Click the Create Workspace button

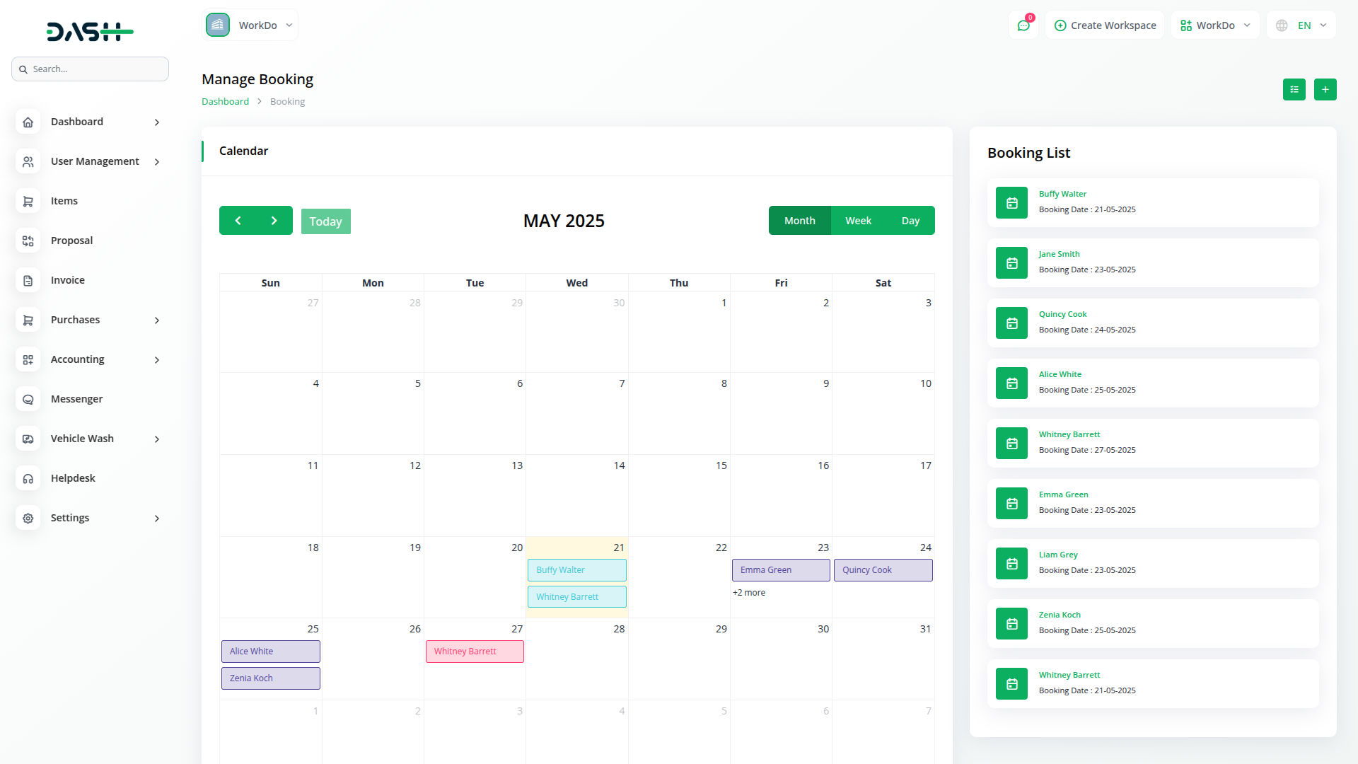coord(1105,25)
